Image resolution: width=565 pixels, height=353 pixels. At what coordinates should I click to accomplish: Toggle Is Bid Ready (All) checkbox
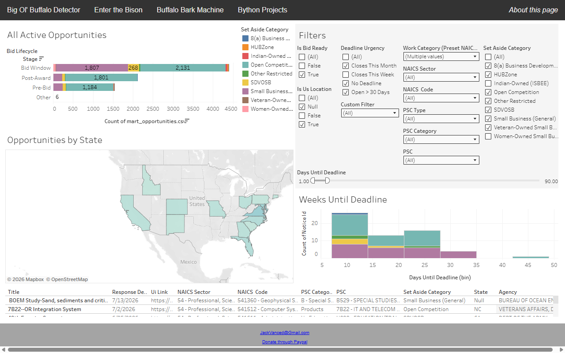(302, 57)
